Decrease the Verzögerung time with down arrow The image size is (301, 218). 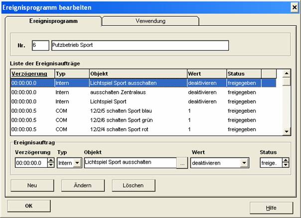pyautogui.click(x=49, y=165)
